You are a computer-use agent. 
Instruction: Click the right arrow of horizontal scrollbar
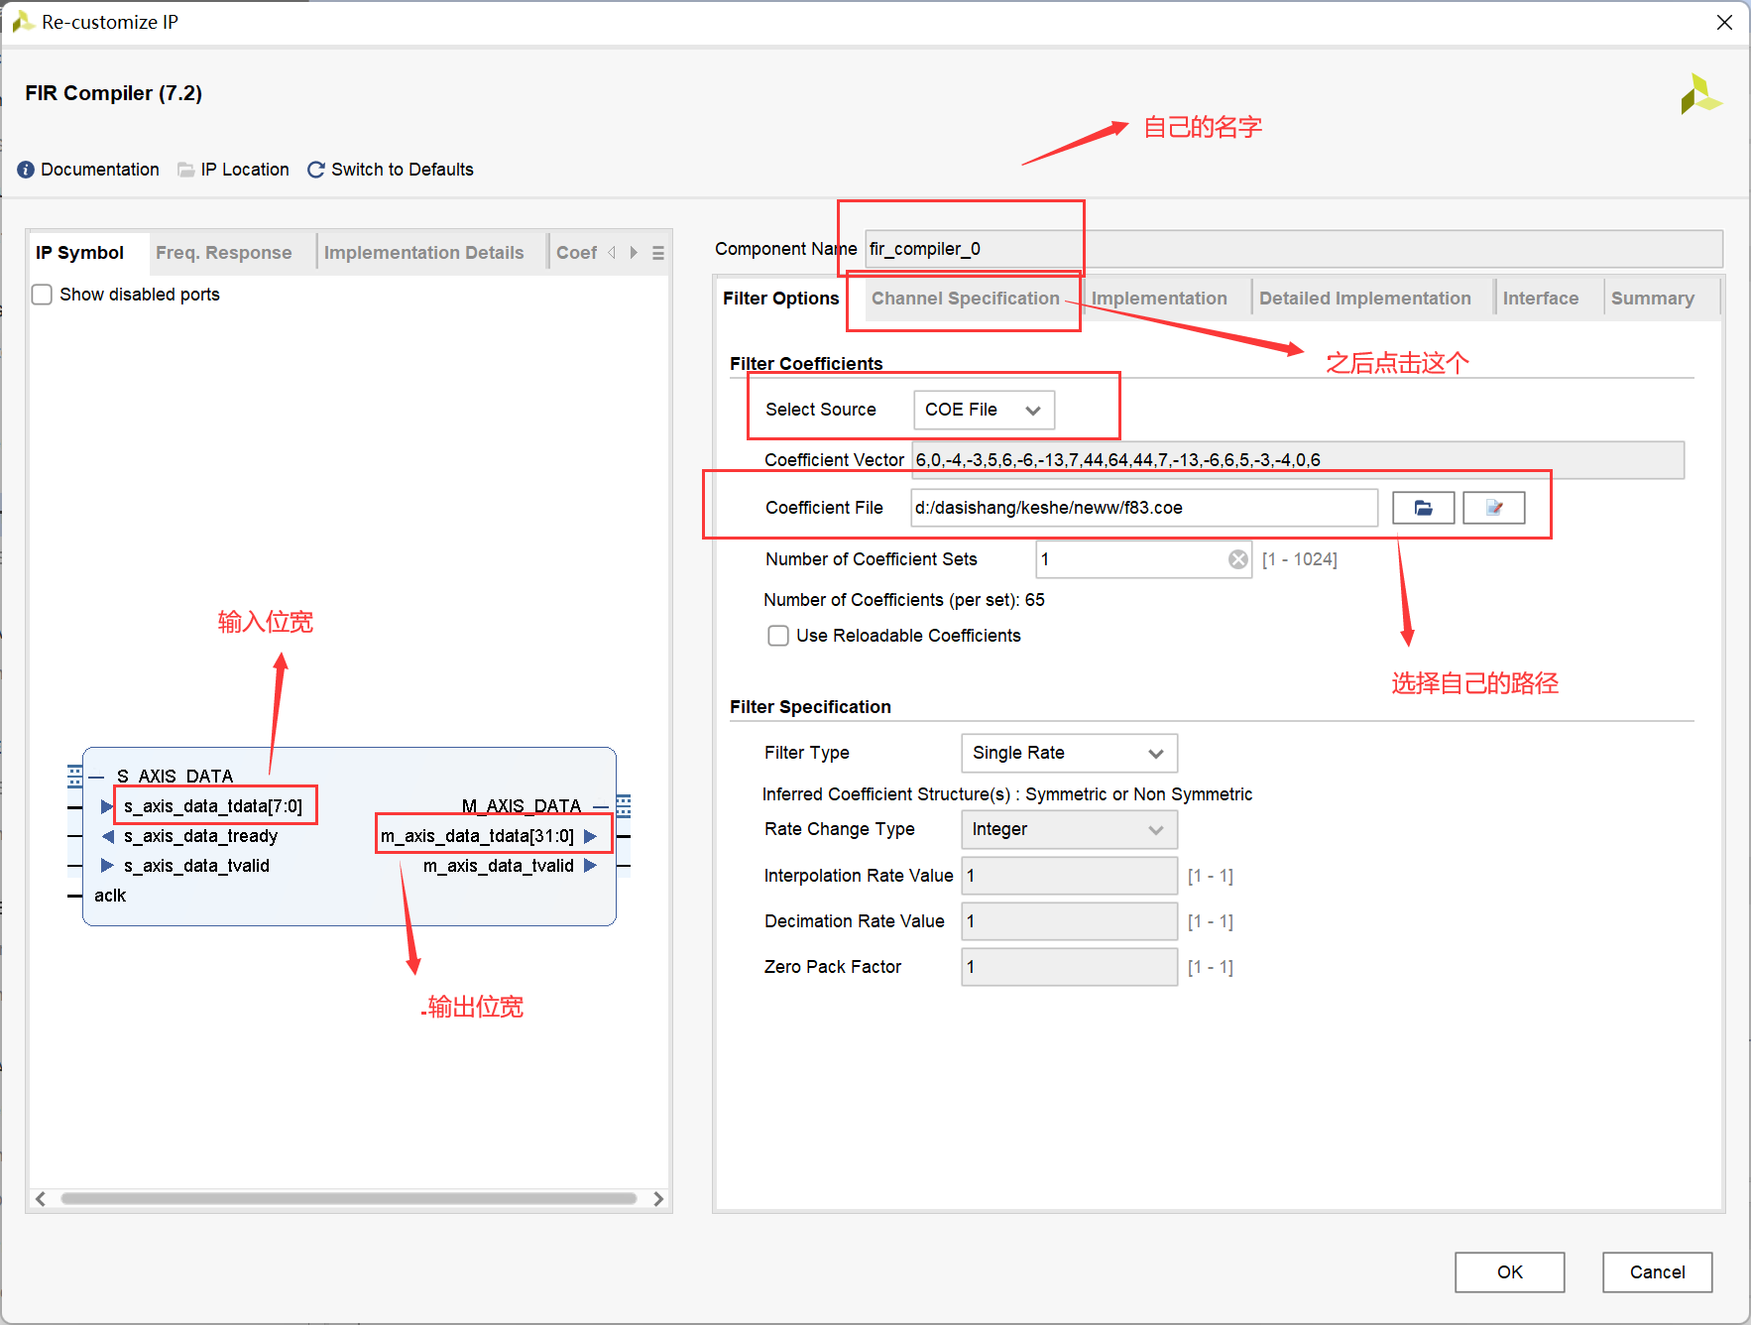(x=658, y=1199)
